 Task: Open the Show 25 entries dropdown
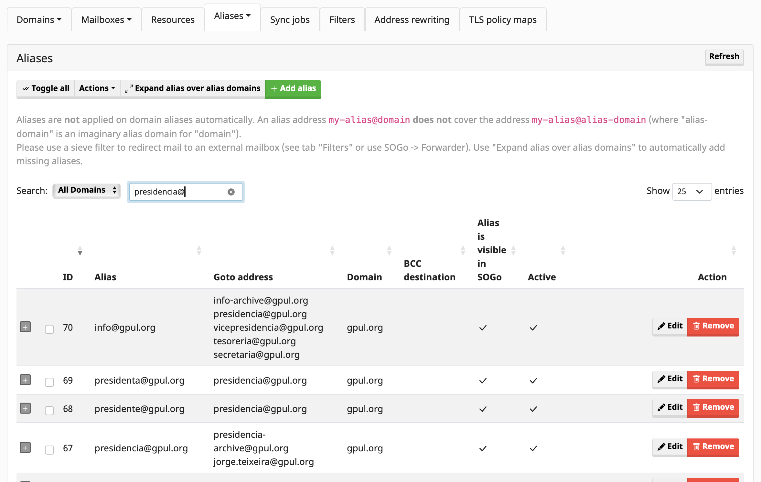pos(692,192)
